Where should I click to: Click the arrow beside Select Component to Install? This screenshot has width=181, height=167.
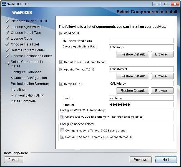point(7,64)
